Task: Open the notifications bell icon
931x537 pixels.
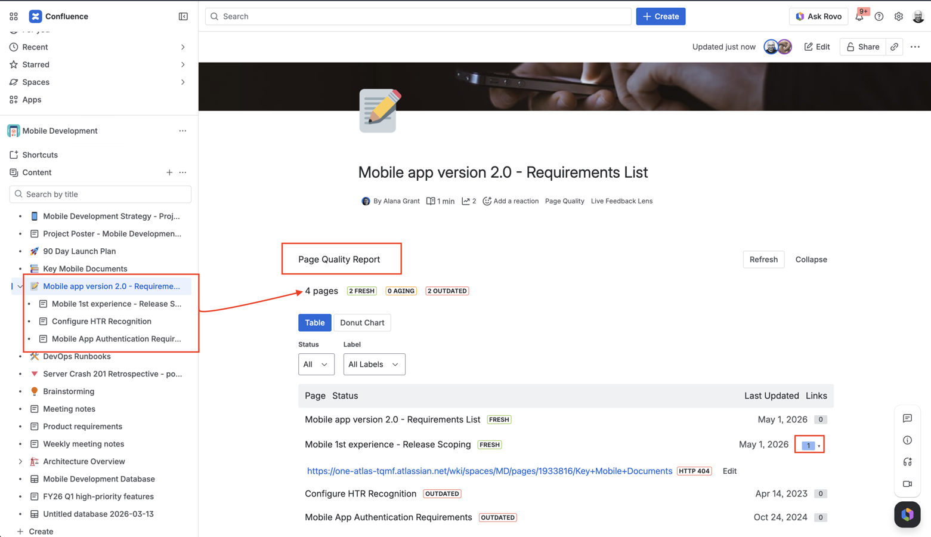Action: click(x=859, y=17)
